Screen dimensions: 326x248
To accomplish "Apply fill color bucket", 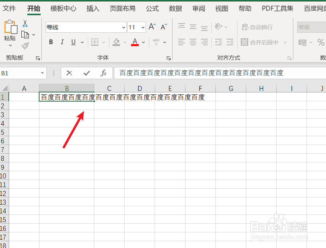I will pos(116,42).
